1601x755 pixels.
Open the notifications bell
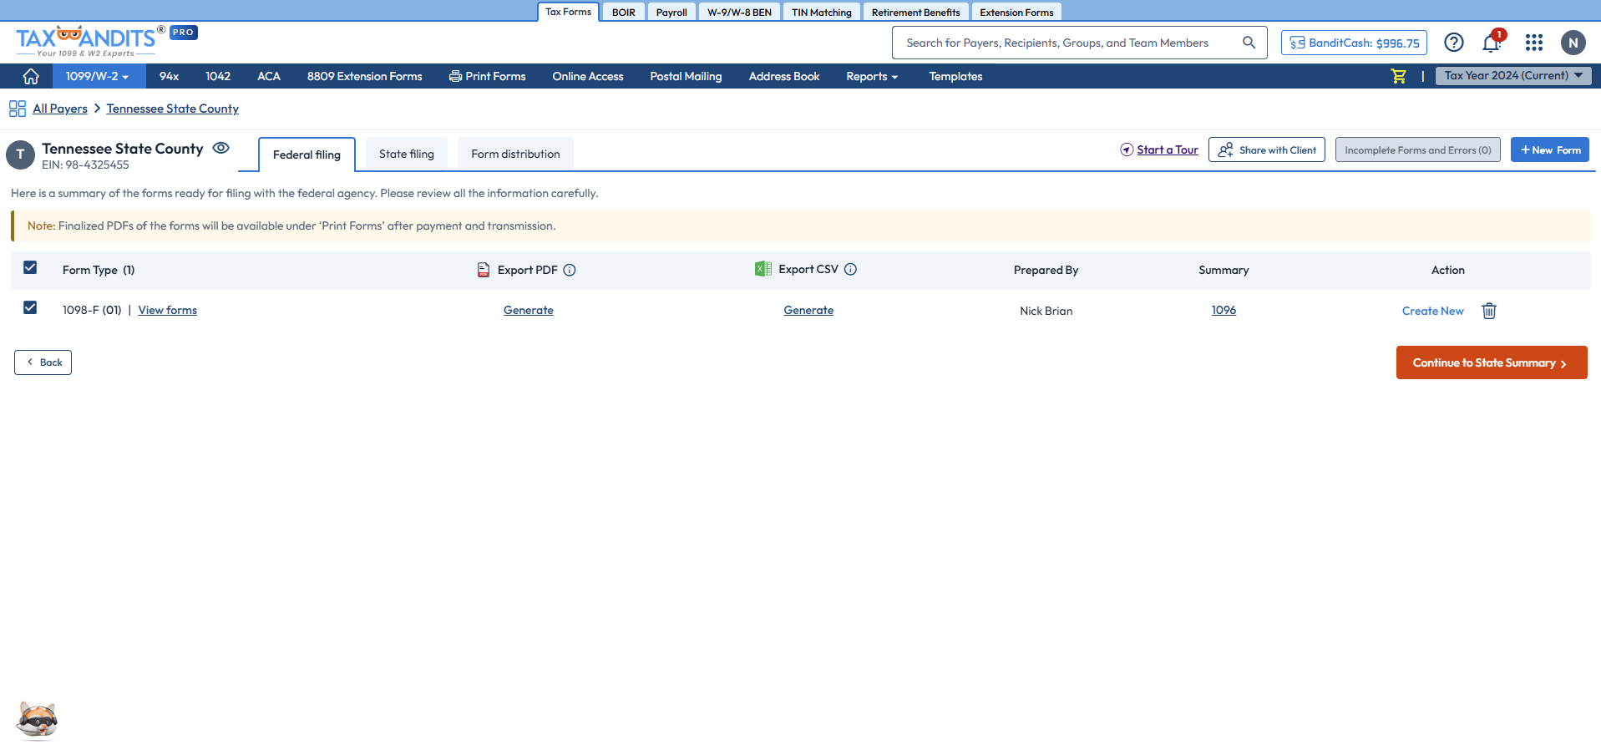(1492, 43)
